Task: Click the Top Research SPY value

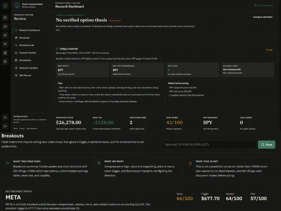Action: pyautogui.click(x=208, y=122)
